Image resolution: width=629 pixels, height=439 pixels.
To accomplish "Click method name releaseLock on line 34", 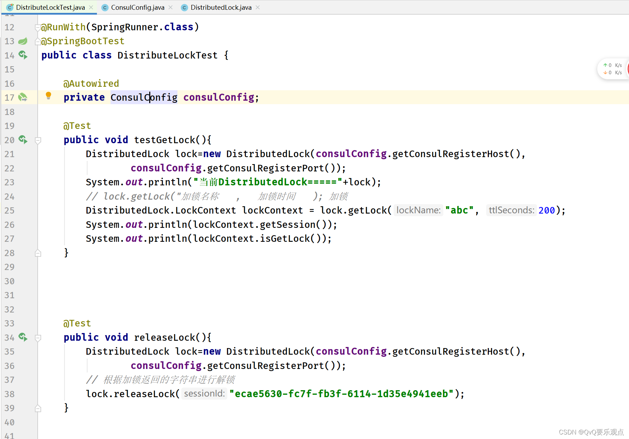I will click(165, 337).
